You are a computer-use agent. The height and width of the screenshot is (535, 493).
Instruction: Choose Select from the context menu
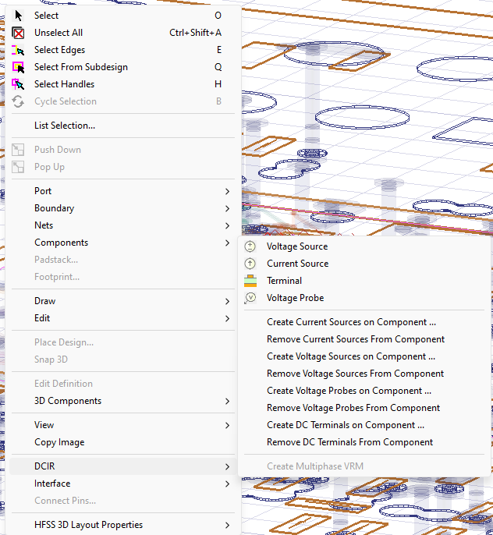point(122,16)
